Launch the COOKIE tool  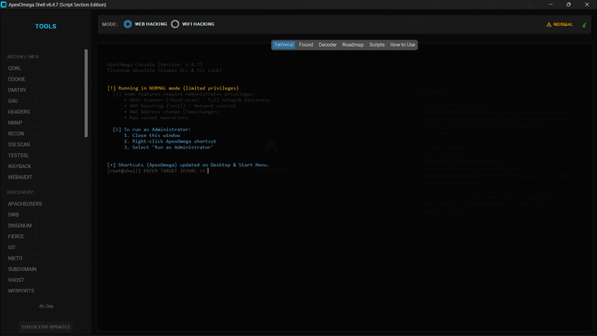[x=17, y=79]
